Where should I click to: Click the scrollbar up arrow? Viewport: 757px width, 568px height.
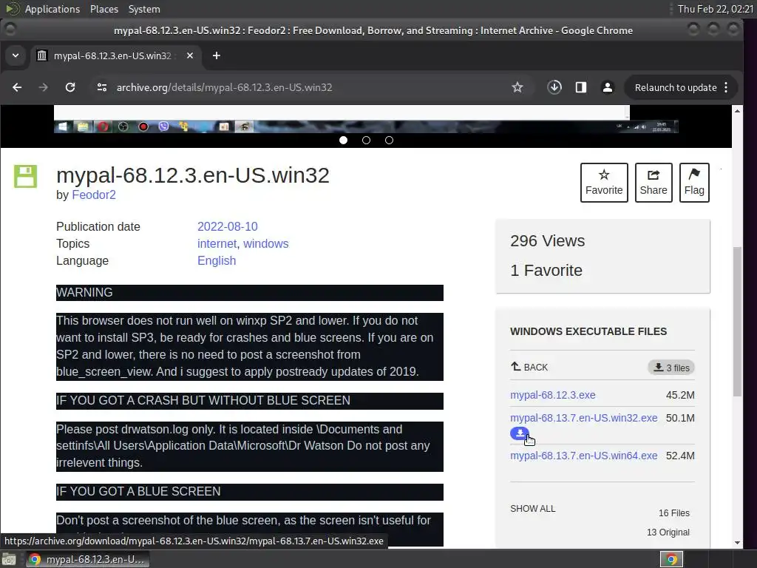(x=737, y=111)
